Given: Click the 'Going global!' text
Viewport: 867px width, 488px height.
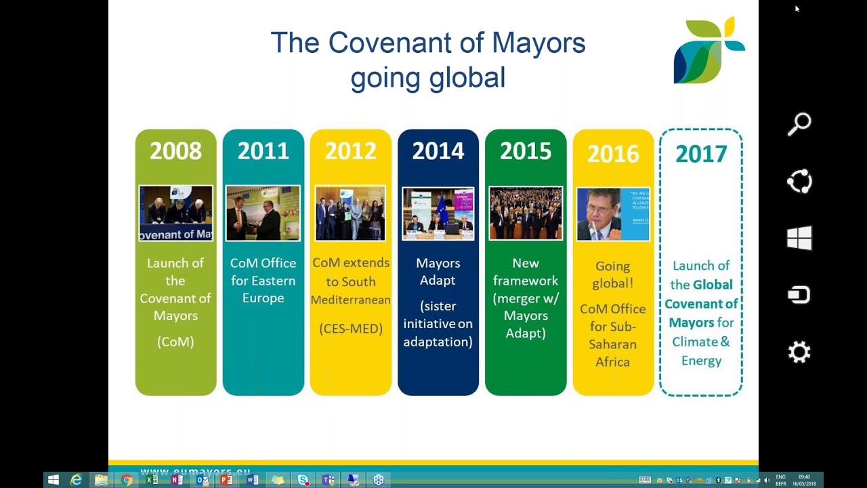Looking at the screenshot, I should coord(613,274).
